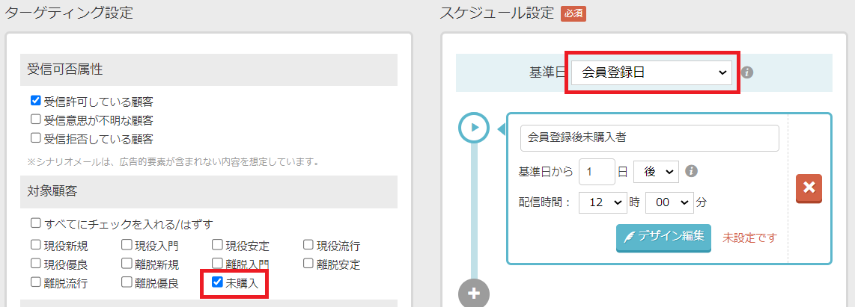Toggle すべてにチェックを入れる/はずす checkbox
The width and height of the screenshot is (855, 307).
coord(35,223)
